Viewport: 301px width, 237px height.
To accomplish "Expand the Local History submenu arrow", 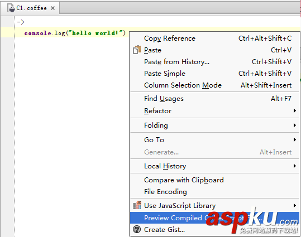I will [x=295, y=166].
